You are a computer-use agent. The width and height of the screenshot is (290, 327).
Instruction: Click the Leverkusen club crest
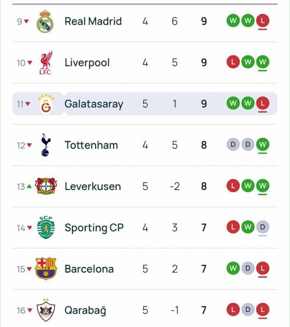click(x=45, y=186)
